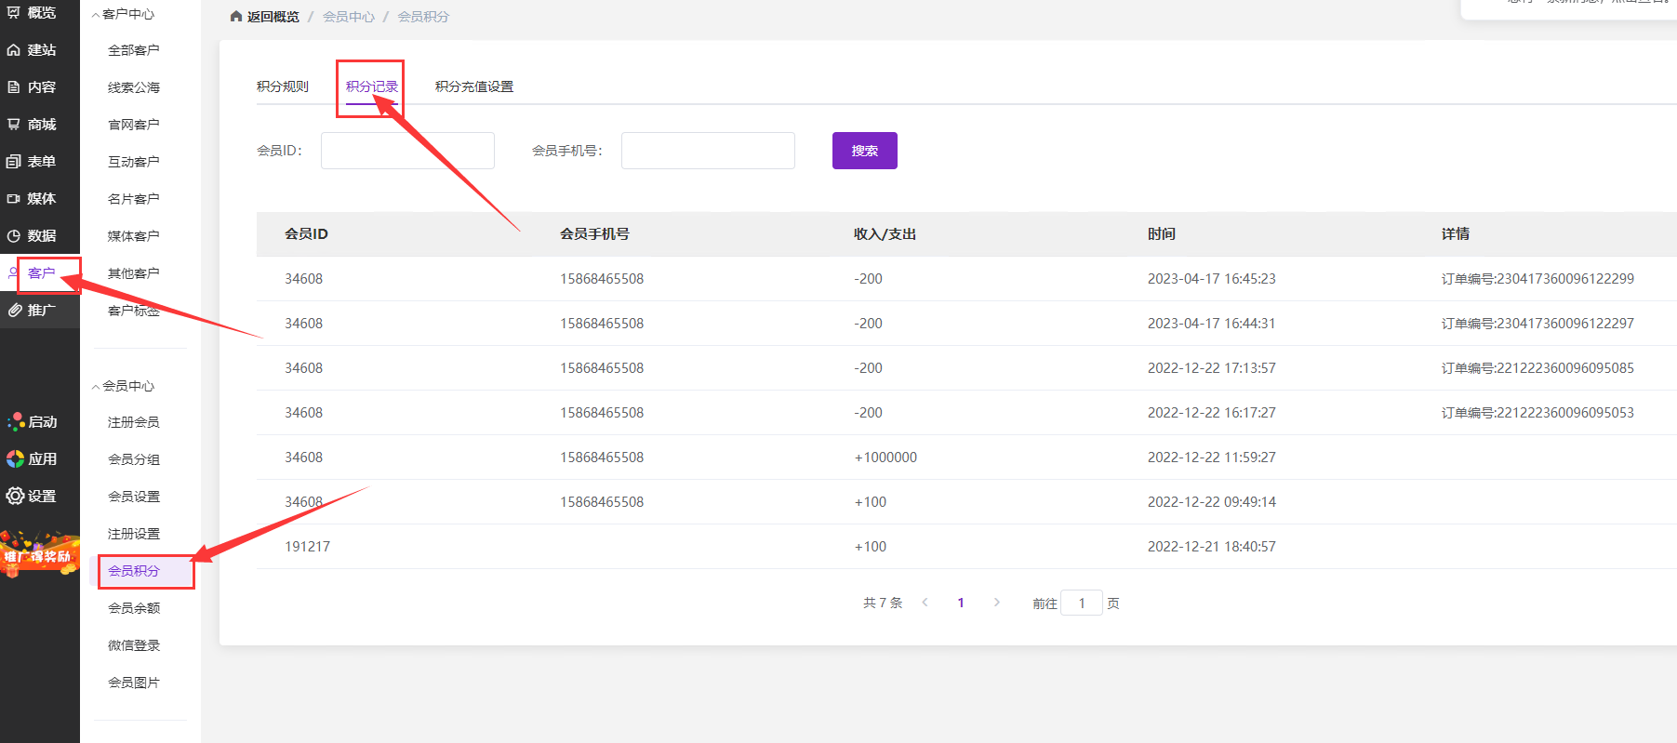Open the 设置 gear icon
Screen dimensions: 1677x743
pyautogui.click(x=15, y=497)
